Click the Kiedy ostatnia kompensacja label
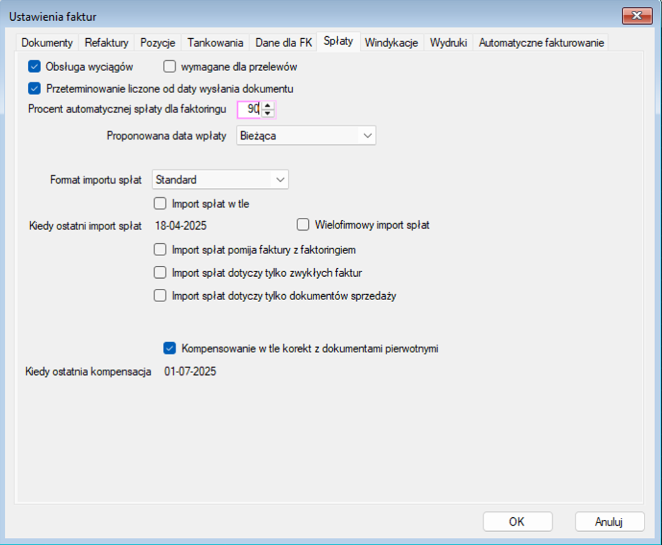 click(88, 372)
